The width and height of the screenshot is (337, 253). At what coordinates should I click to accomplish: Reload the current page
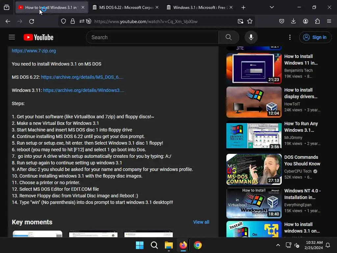click(x=32, y=21)
